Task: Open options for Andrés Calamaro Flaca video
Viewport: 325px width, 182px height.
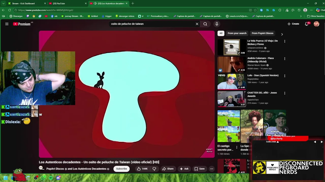Action: (x=285, y=59)
